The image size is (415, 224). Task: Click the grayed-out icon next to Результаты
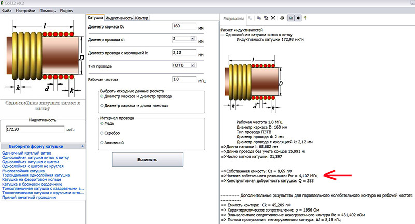coord(251,18)
